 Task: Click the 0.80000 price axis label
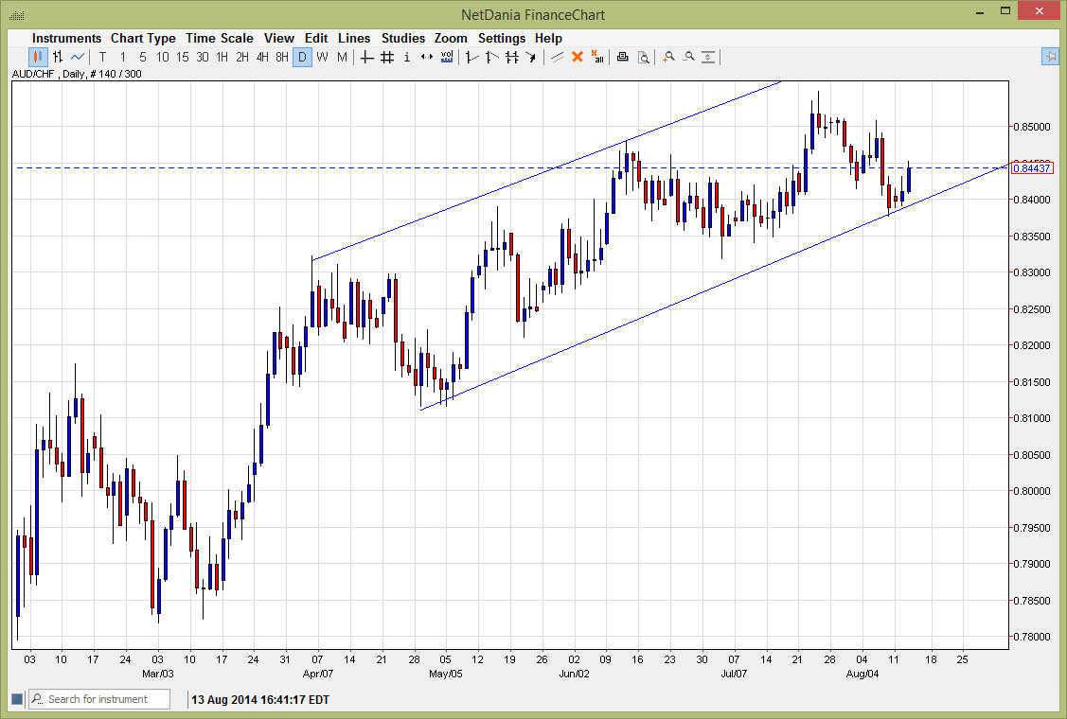(x=1032, y=491)
